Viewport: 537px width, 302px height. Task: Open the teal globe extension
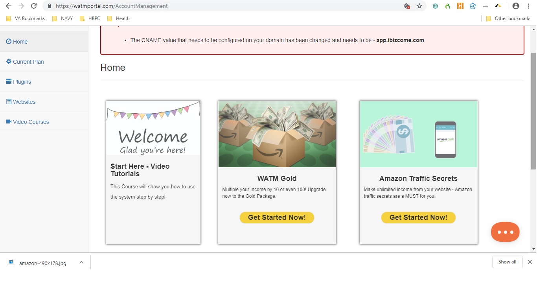pos(435,6)
